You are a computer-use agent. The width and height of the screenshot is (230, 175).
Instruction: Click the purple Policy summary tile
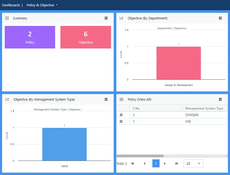[30, 37]
